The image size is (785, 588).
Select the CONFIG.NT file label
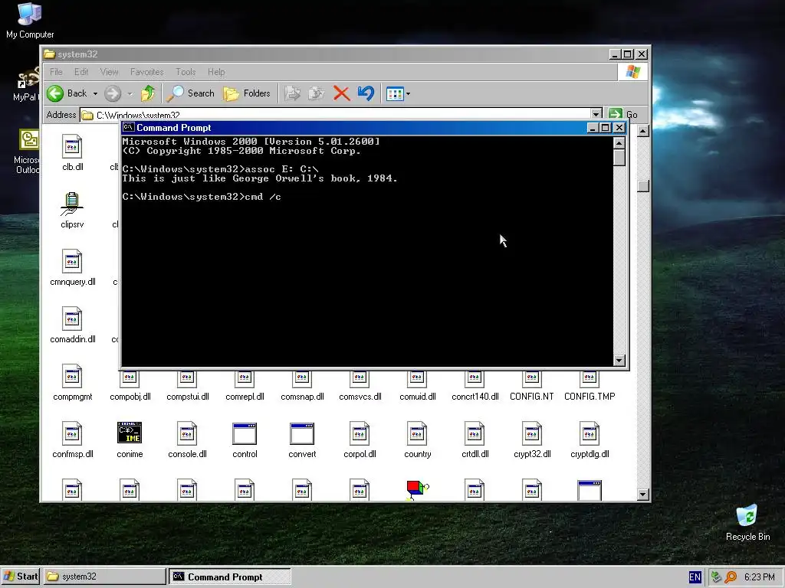532,397
